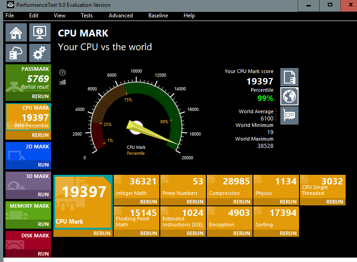This screenshot has width=357, height=262.
Task: Click the PerformanceTest app icon in title bar
Action: tap(10, 5)
